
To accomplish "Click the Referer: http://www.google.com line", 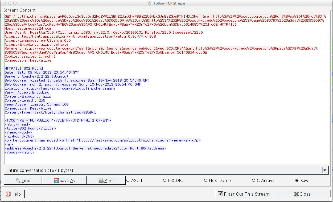I will [x=161, y=50].
